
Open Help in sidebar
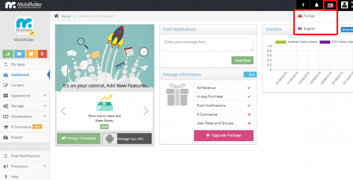25,177
